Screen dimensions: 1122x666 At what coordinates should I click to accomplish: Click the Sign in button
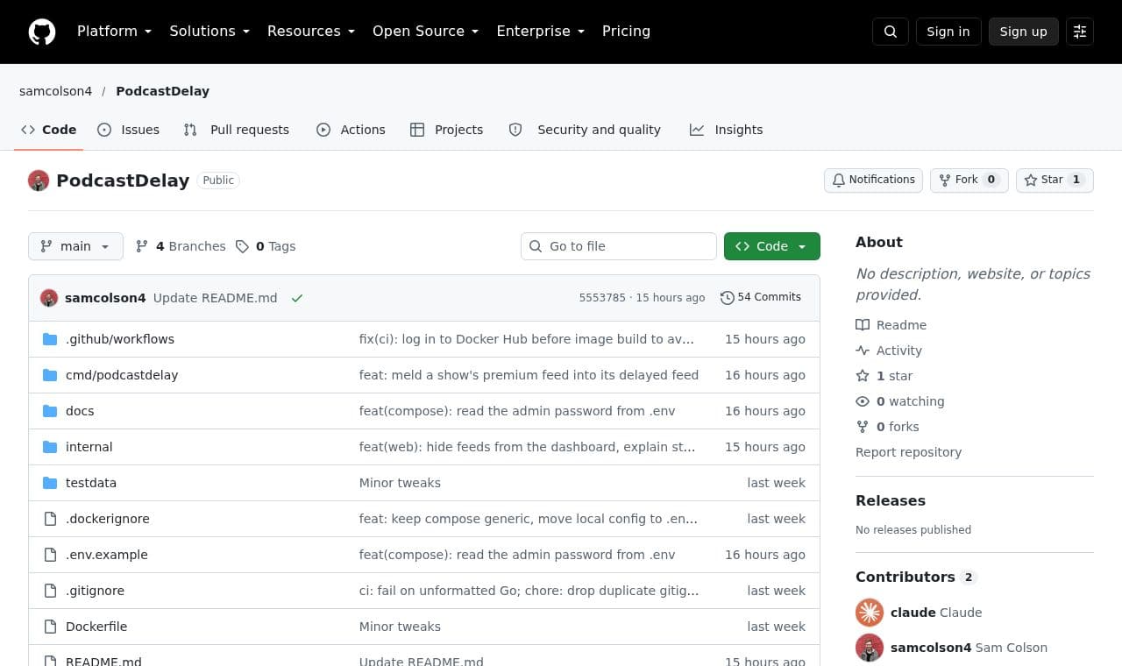(x=948, y=32)
